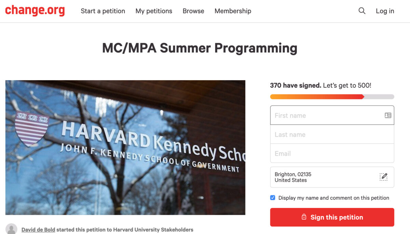The height and width of the screenshot is (234, 410).
Task: Click the Harvard shield crest in image
Action: (32, 128)
